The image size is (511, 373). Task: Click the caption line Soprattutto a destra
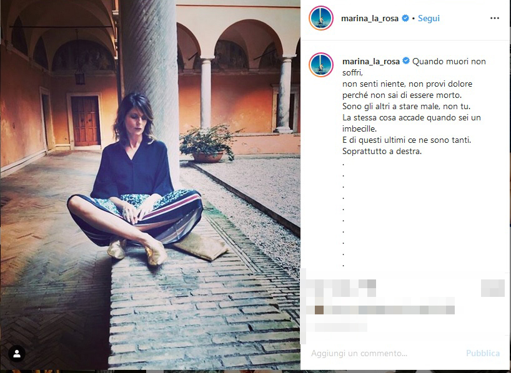tap(382, 151)
